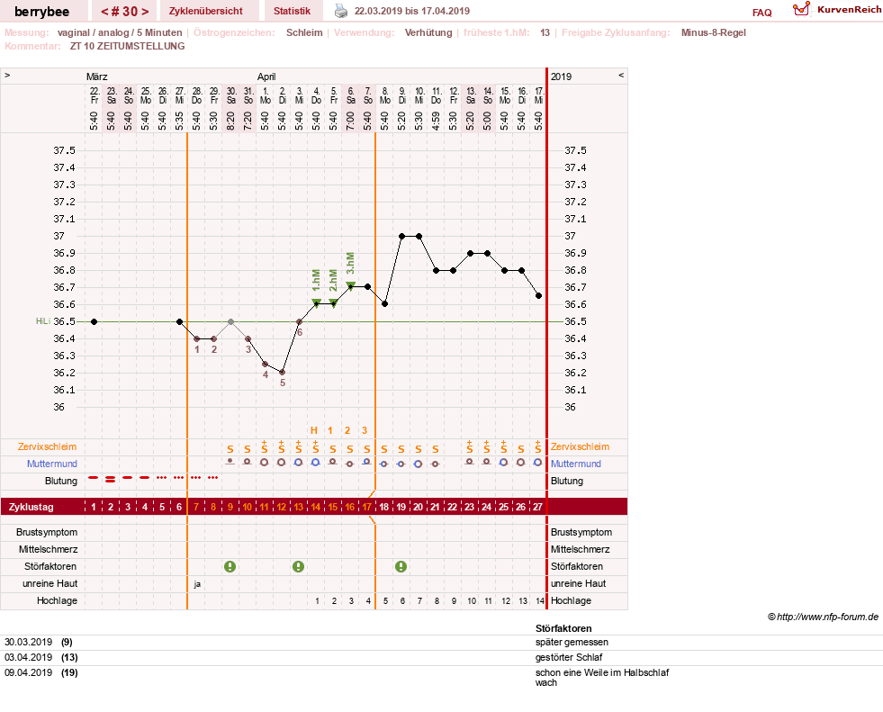Click the Muttermund symbol on cycle day 9
The width and height of the screenshot is (883, 712).
coord(230,462)
